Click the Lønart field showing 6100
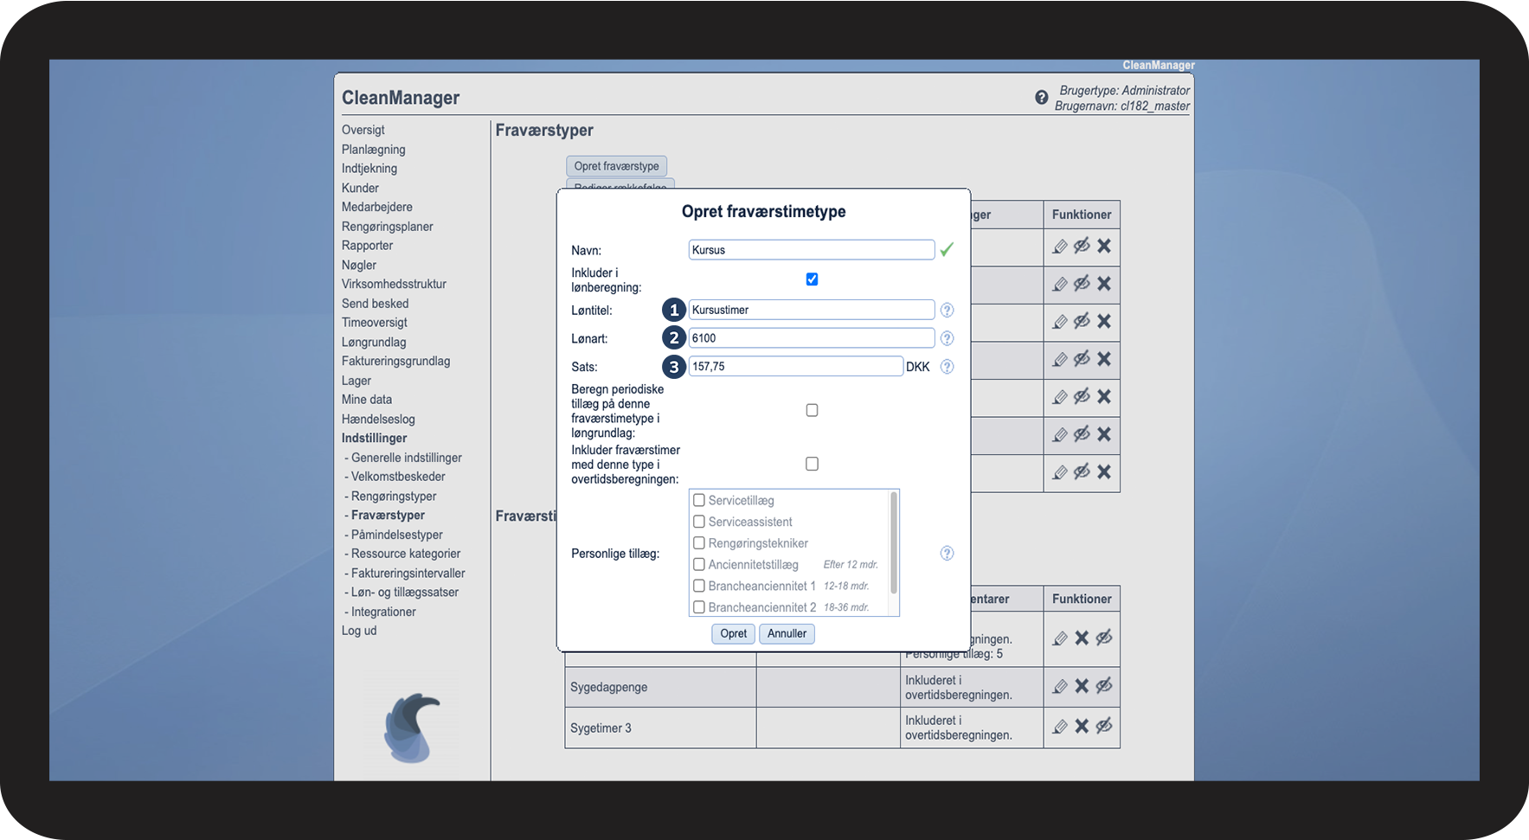1529x840 pixels. click(x=812, y=338)
